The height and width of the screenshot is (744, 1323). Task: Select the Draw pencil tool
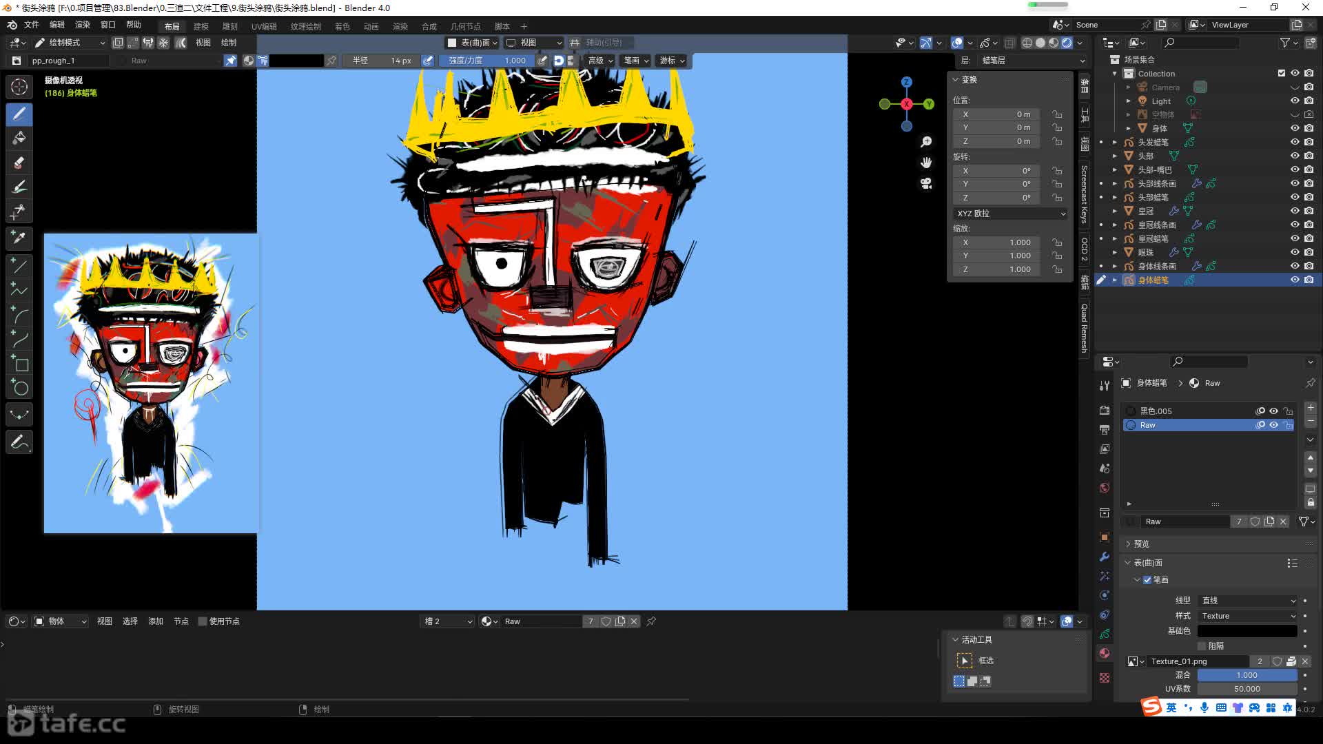tap(19, 114)
